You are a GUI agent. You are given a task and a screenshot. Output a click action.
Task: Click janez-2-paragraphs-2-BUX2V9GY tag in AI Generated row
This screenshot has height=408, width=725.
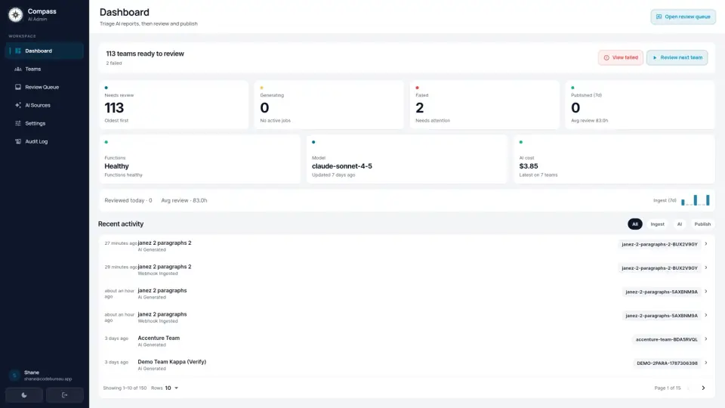[659, 244]
